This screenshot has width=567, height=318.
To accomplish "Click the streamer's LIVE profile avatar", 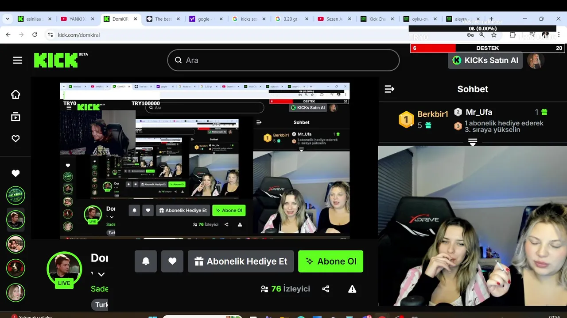I will [64, 269].
